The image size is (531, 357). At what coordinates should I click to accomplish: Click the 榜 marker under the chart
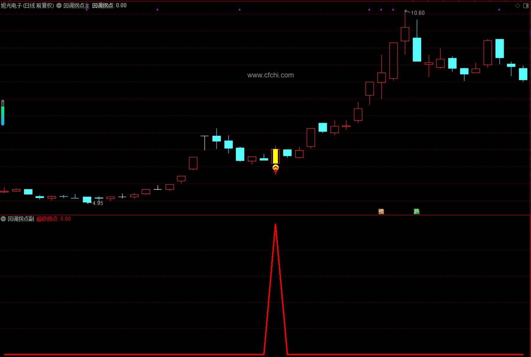381,211
